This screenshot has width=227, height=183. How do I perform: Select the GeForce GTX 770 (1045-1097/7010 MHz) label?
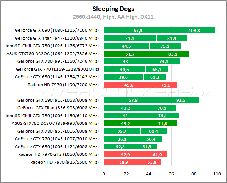point(57,139)
